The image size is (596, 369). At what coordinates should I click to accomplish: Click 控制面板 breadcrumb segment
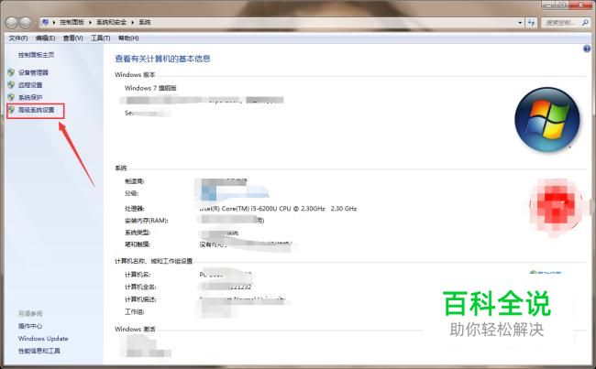[x=72, y=22]
